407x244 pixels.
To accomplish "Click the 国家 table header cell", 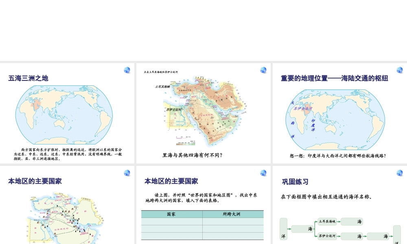I will (172, 214).
